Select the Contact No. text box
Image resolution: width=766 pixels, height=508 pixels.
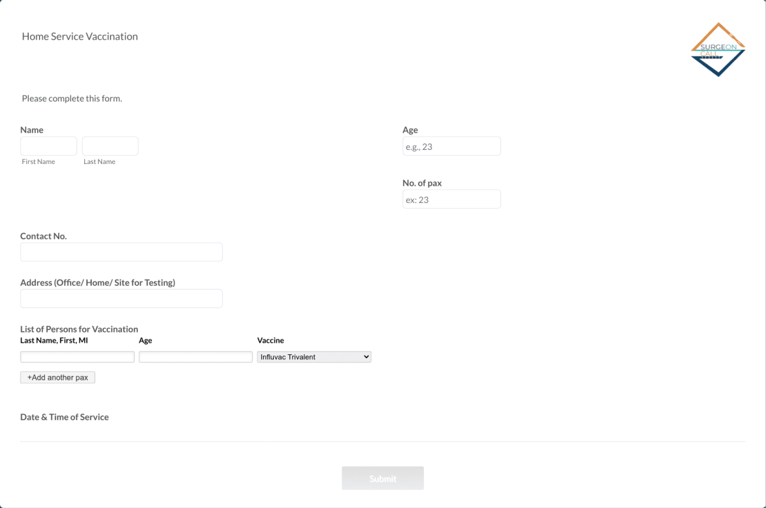[x=121, y=251]
